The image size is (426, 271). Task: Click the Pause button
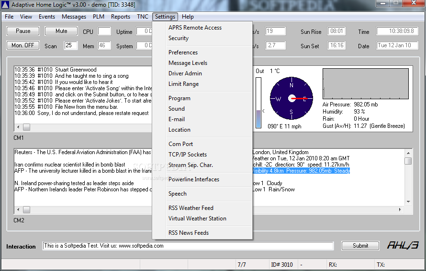(23, 31)
